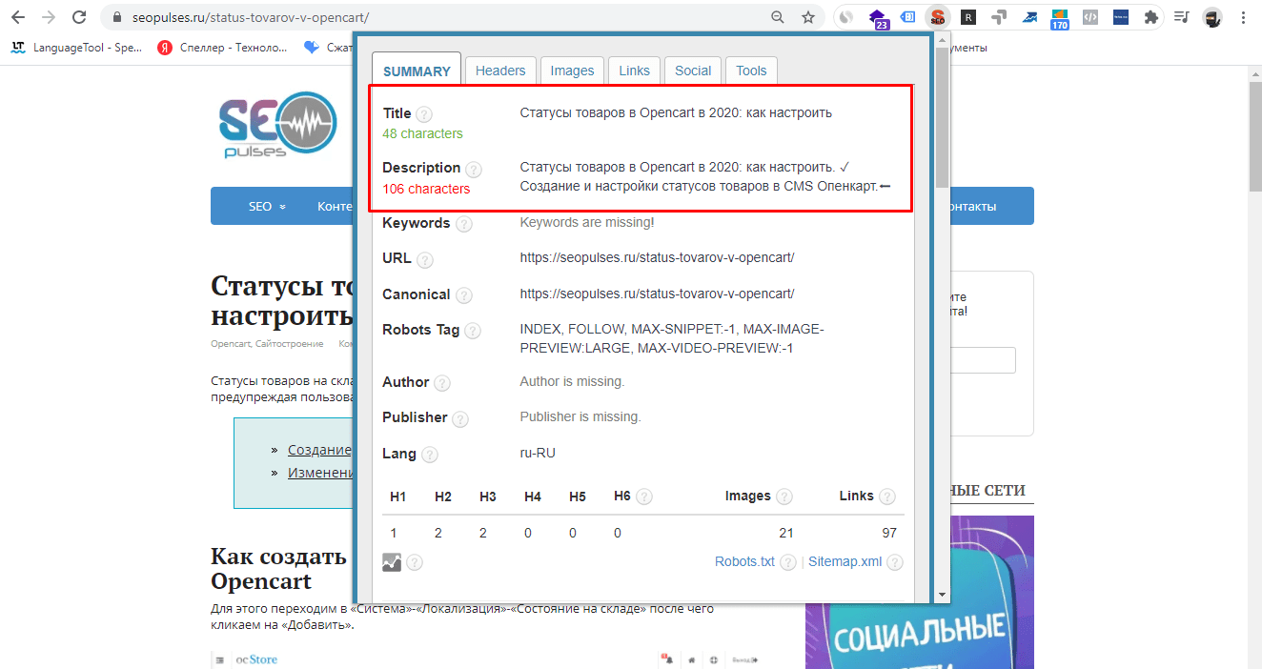
Task: Click the help icon next to Robots Tag
Action: [473, 331]
